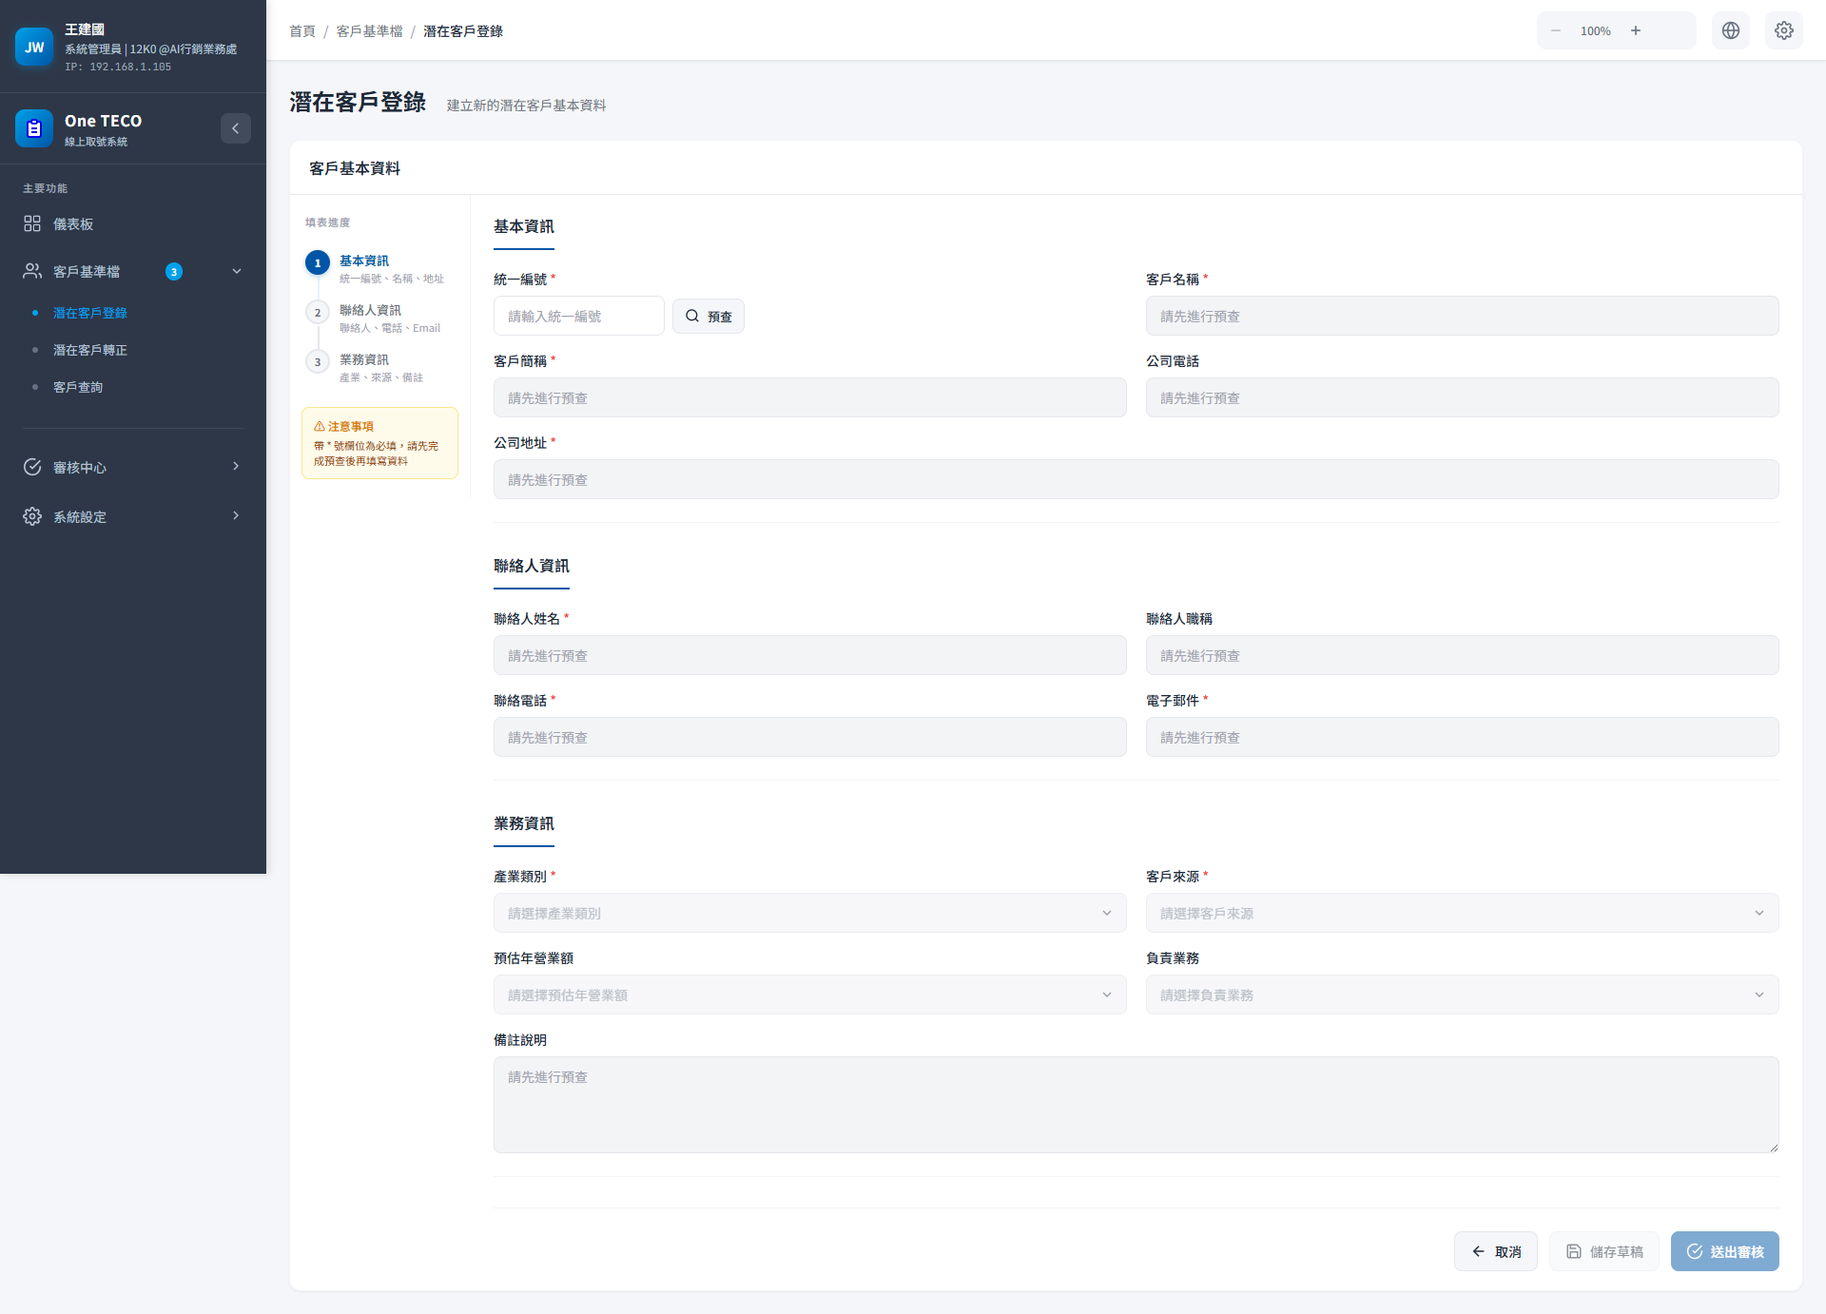Type in the 統一編號 input field
Screen dimensions: 1826x1314
coord(577,316)
